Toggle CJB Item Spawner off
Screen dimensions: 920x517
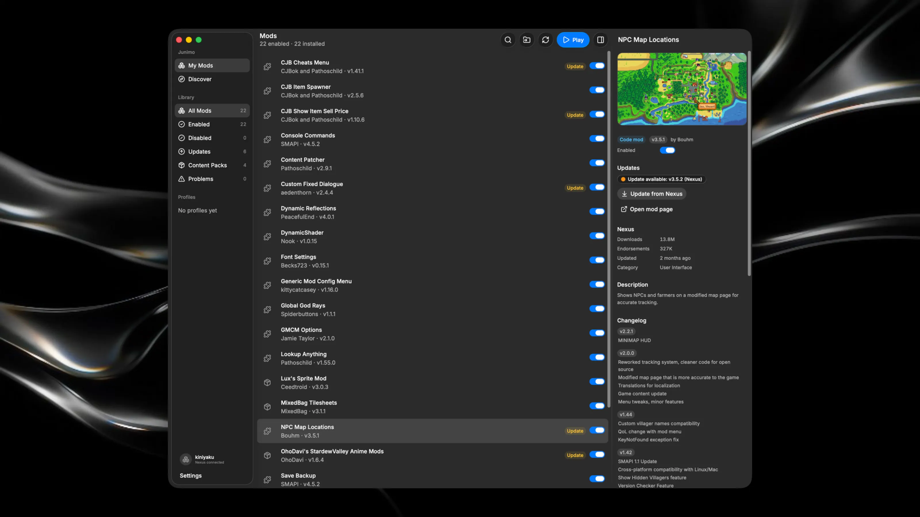[x=597, y=90]
